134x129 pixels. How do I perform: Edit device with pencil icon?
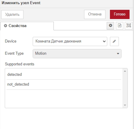pyautogui.click(x=114, y=41)
